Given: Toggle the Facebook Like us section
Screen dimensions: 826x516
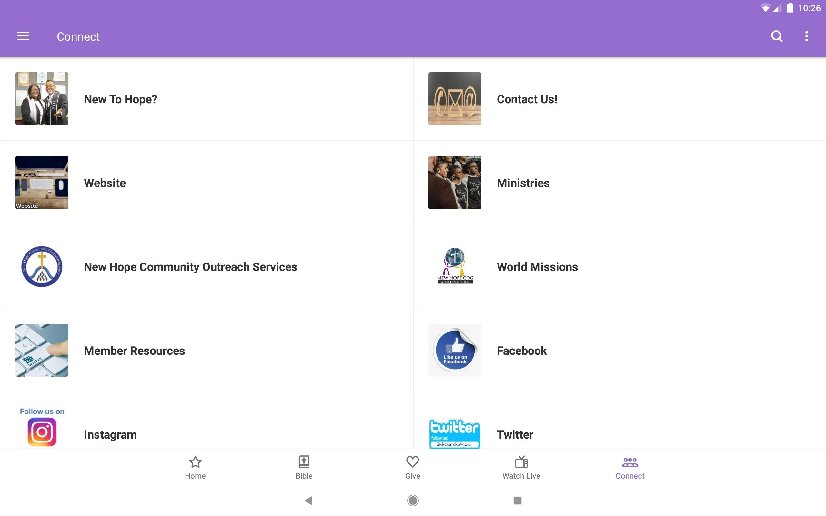Looking at the screenshot, I should 619,350.
